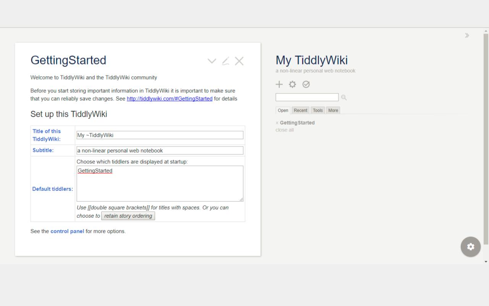The image size is (489, 306).
Task: Switch to the Tools tab
Action: point(318,111)
